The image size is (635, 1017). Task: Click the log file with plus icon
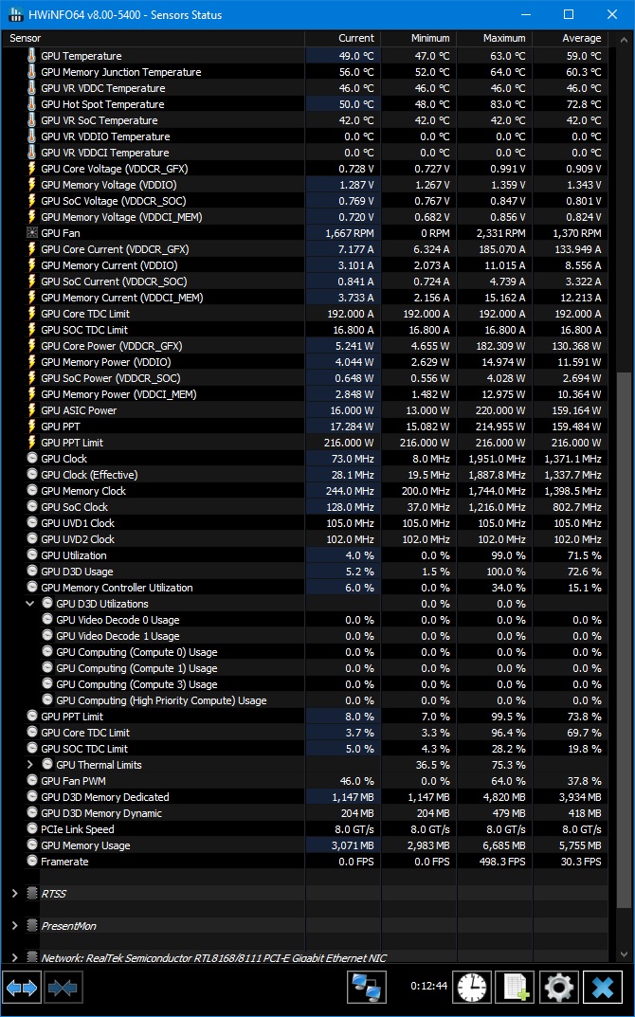515,988
